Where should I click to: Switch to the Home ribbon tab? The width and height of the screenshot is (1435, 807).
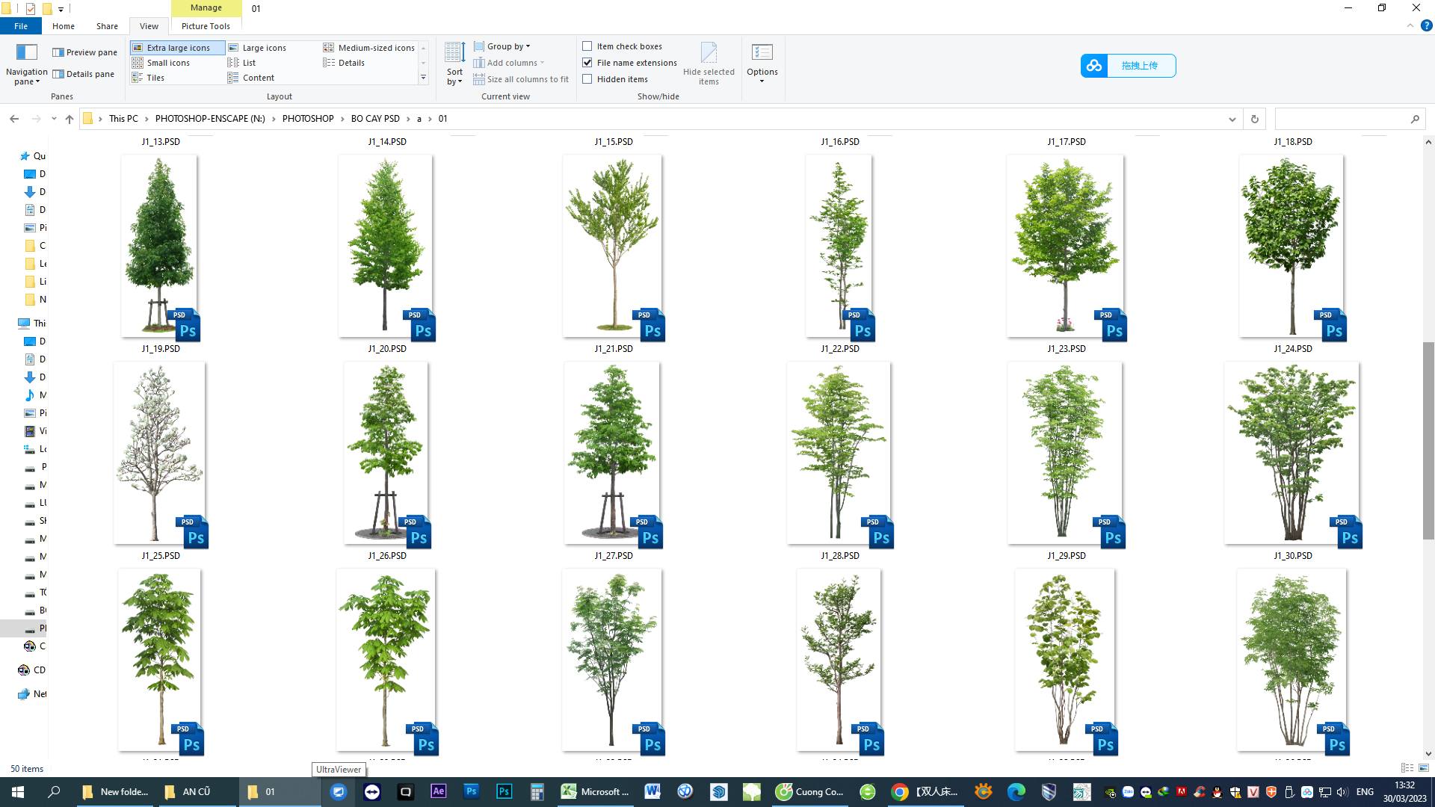[x=64, y=26]
